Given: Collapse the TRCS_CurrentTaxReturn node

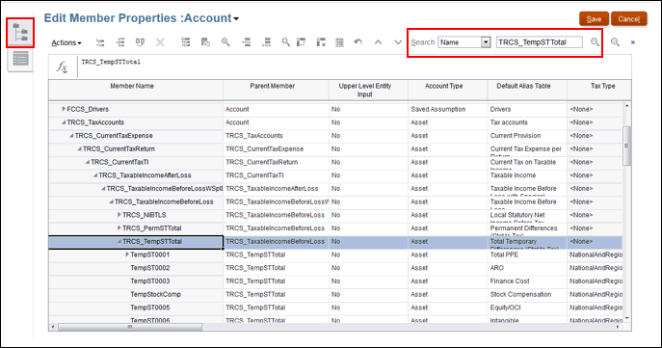Looking at the screenshot, I should coord(79,148).
